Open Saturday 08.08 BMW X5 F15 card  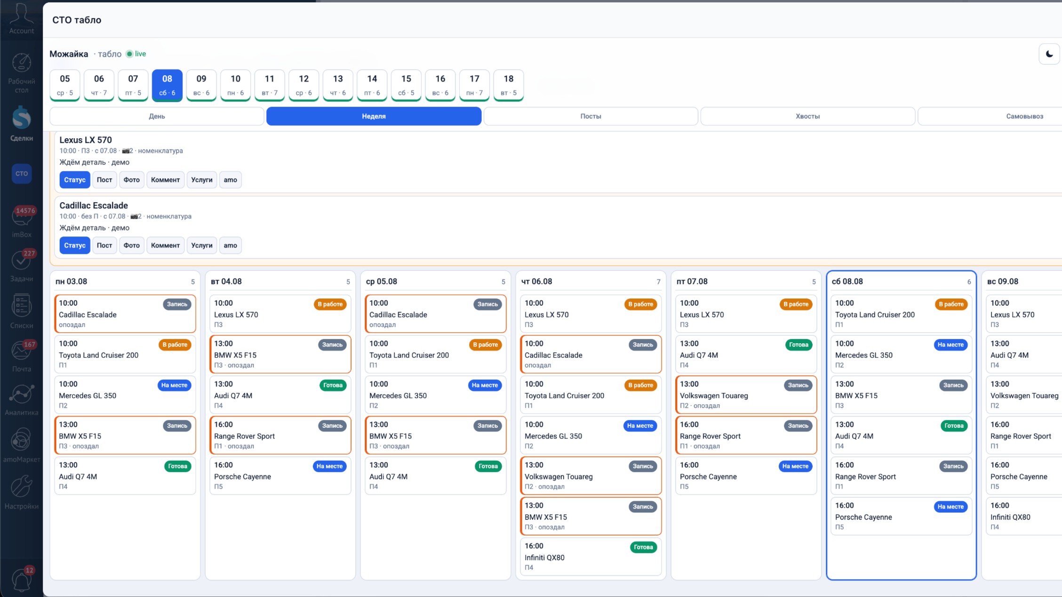click(x=902, y=394)
